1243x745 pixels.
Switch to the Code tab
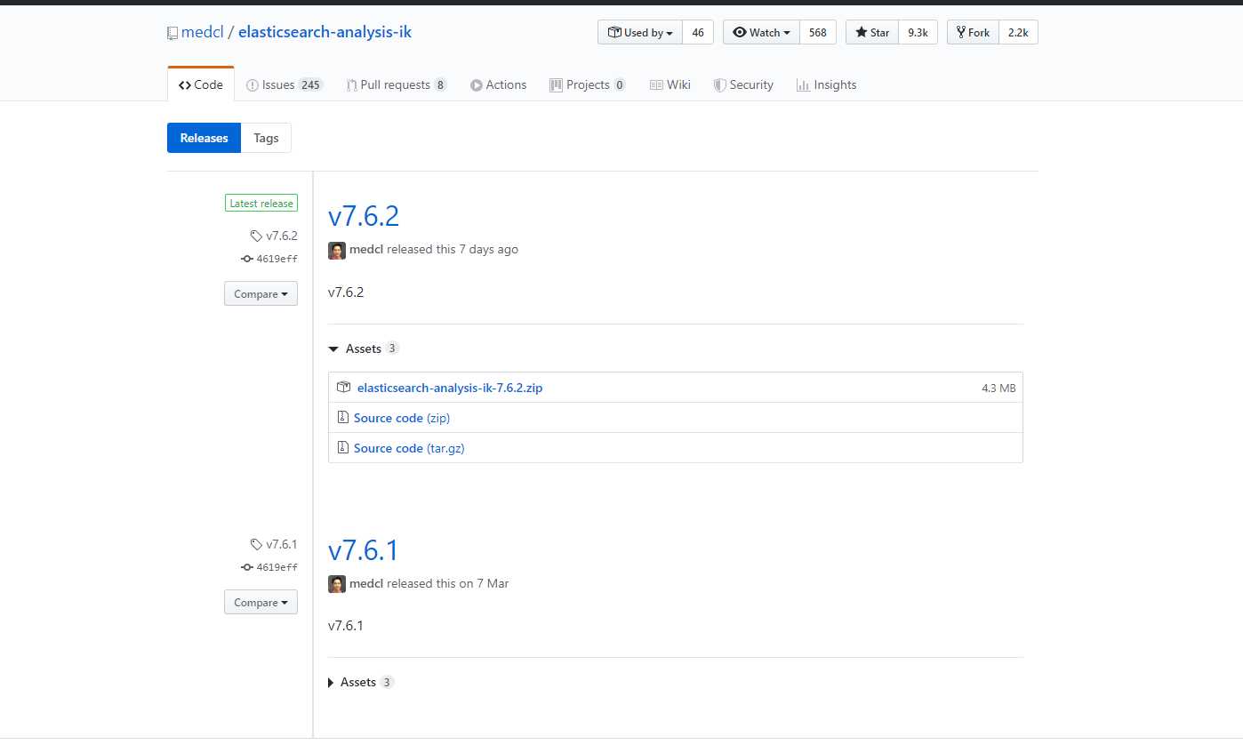(201, 84)
